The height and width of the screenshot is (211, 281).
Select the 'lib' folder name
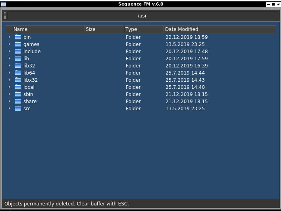point(26,59)
